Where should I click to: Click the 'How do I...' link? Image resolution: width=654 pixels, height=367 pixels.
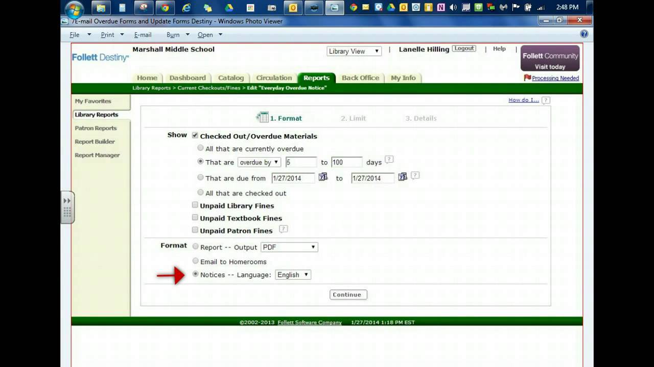pos(524,100)
